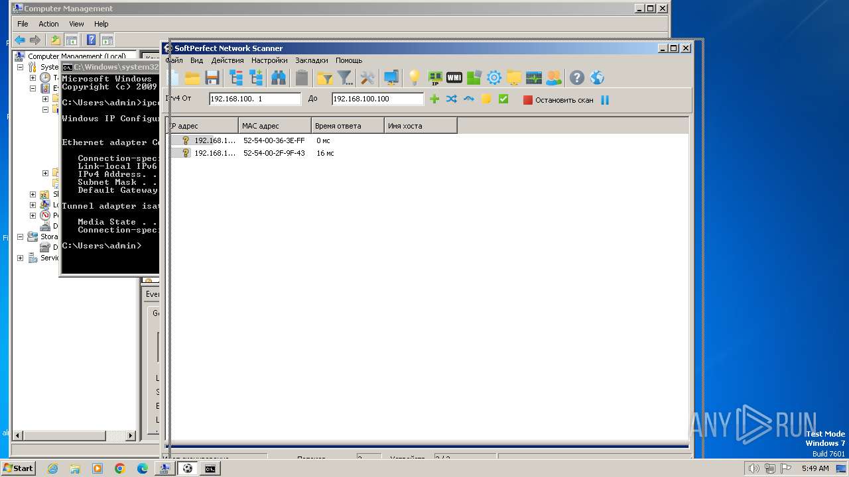Open the WMI toolbar icon
The height and width of the screenshot is (477, 849).
tap(454, 78)
